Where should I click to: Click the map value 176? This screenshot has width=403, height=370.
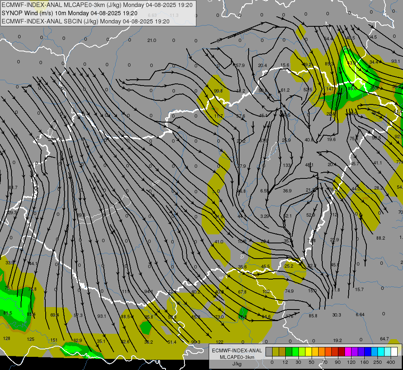point(289,316)
